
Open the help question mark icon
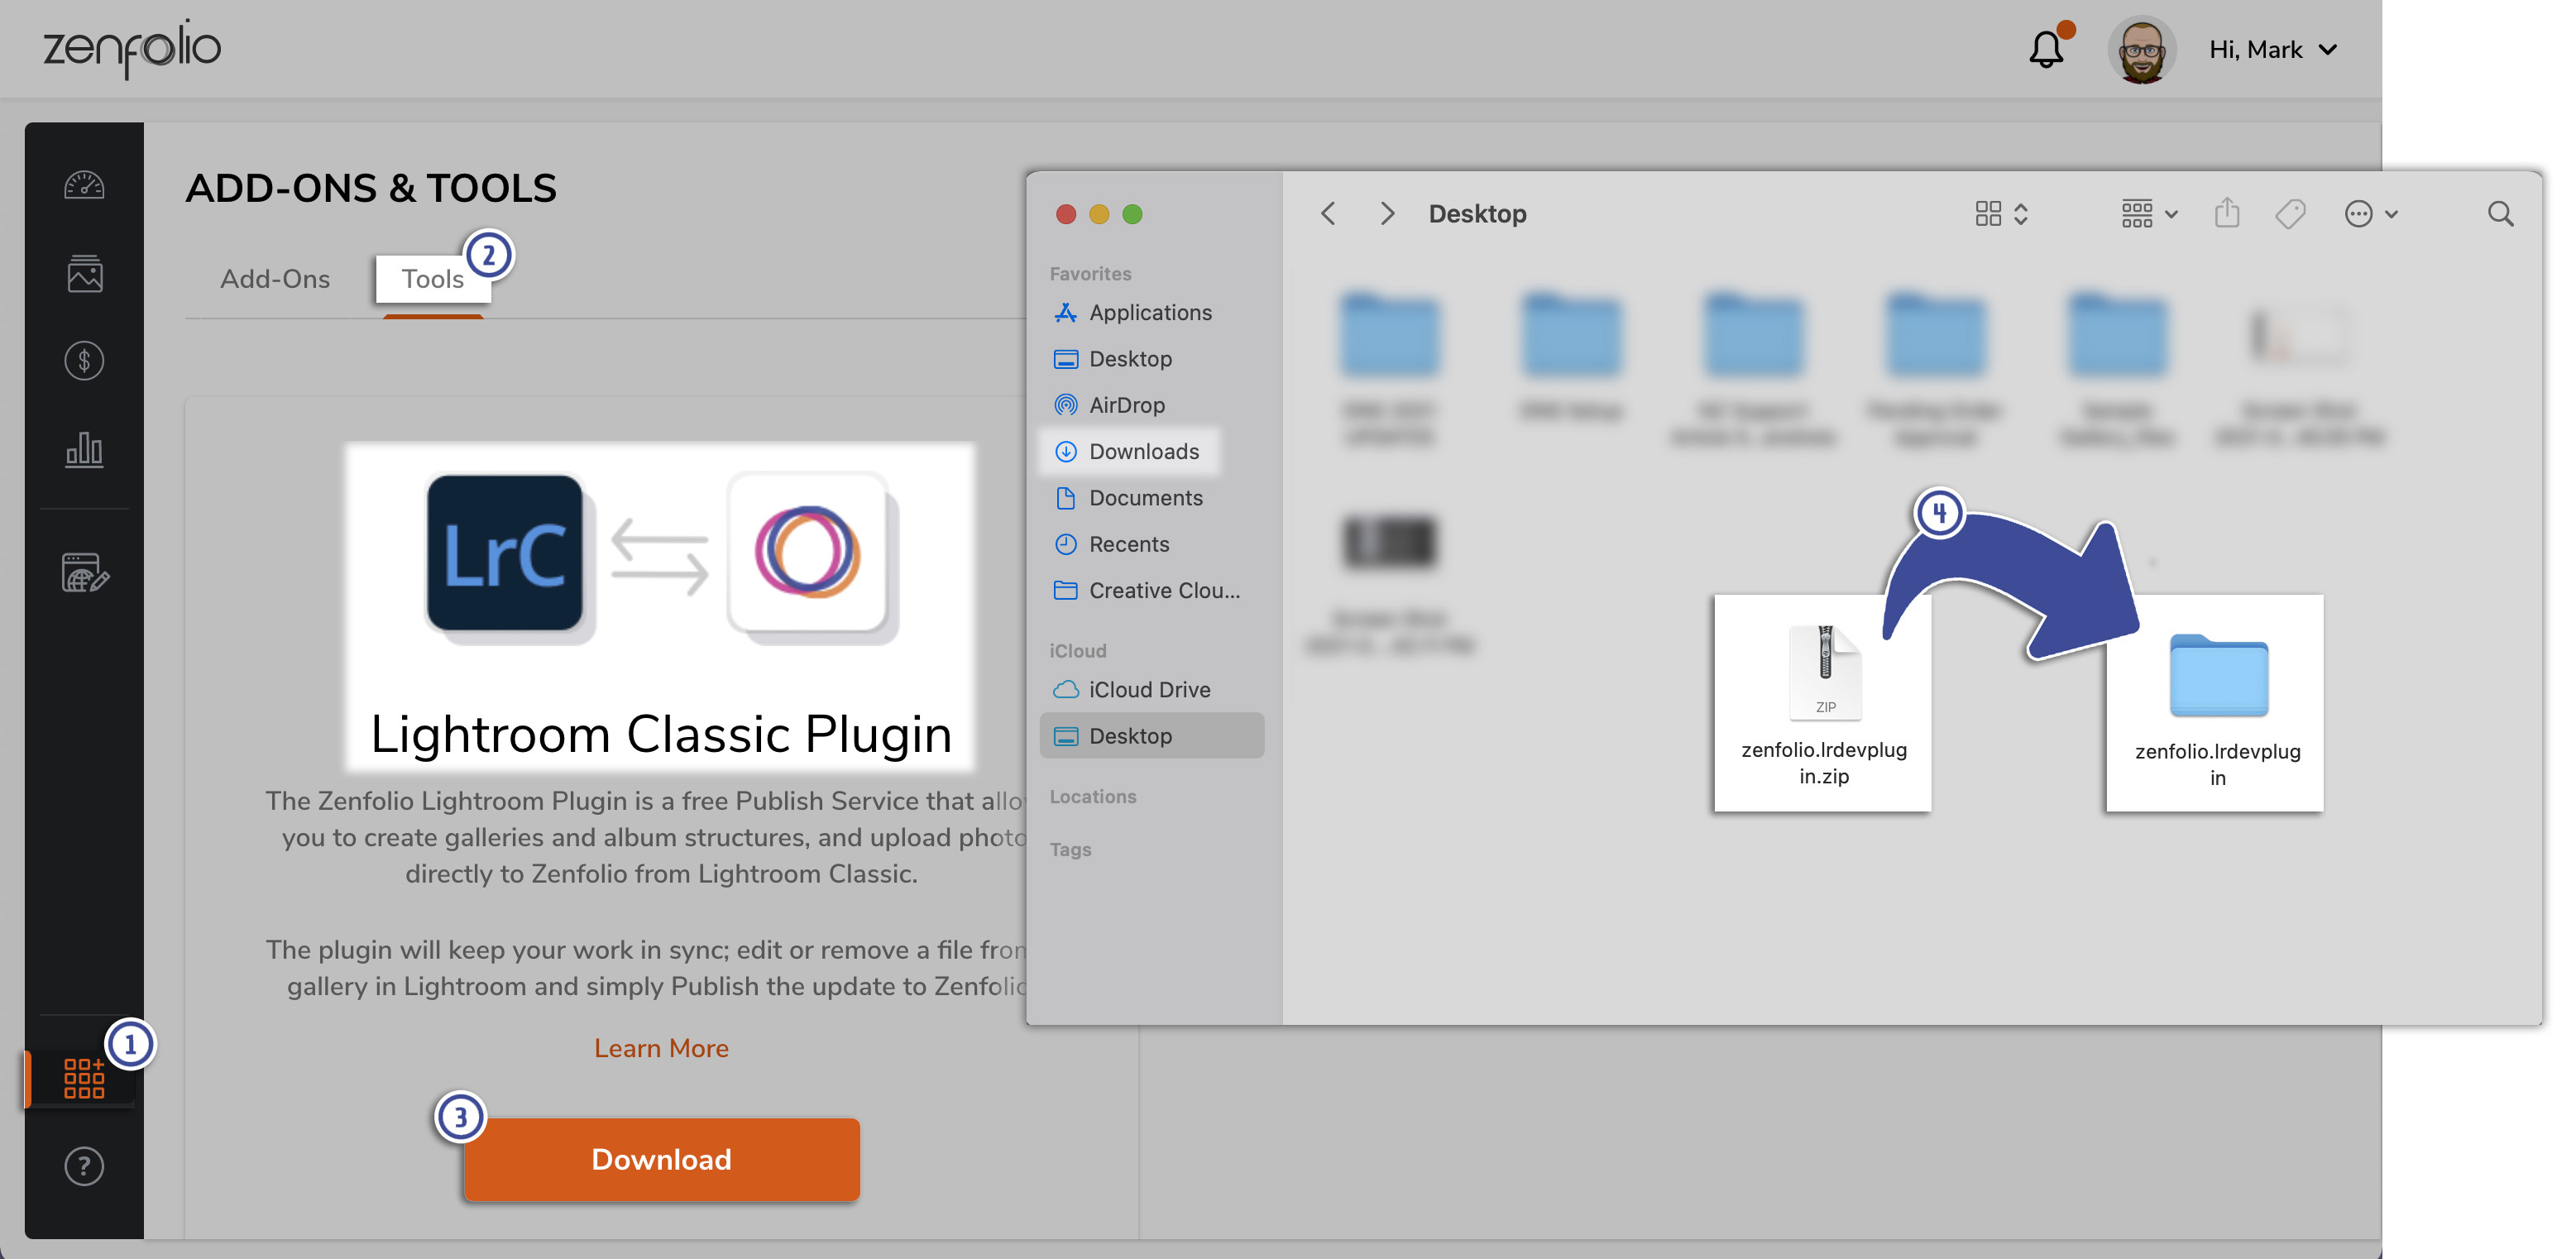84,1166
